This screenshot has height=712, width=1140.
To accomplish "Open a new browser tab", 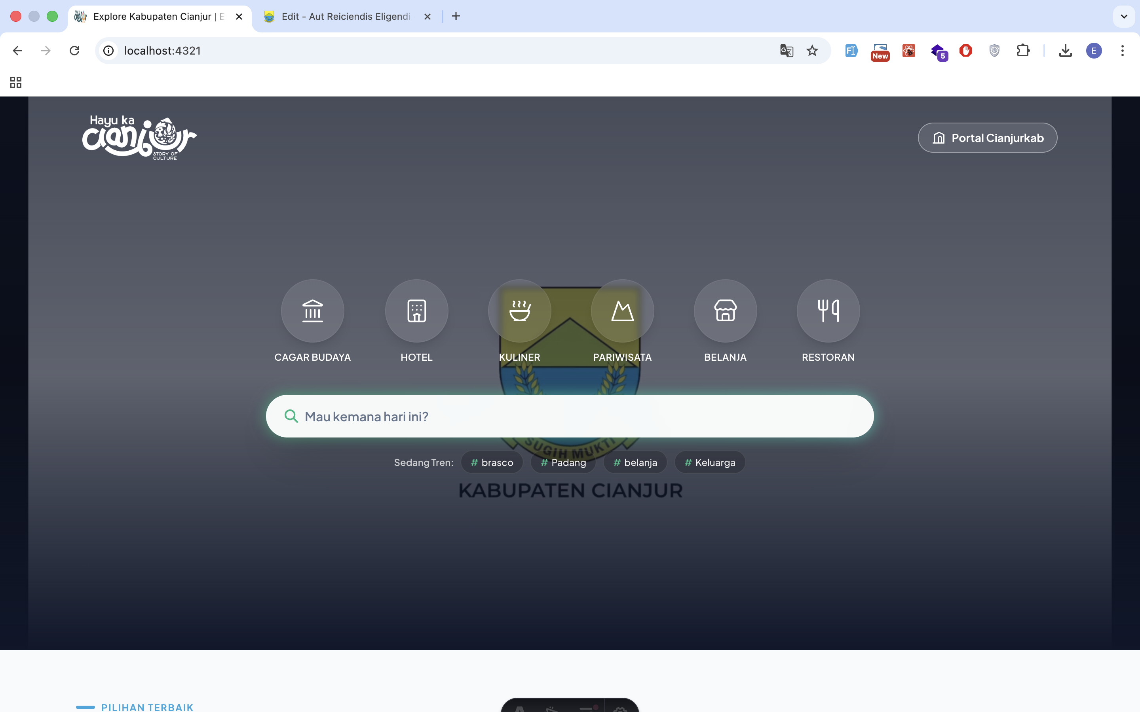I will [456, 17].
